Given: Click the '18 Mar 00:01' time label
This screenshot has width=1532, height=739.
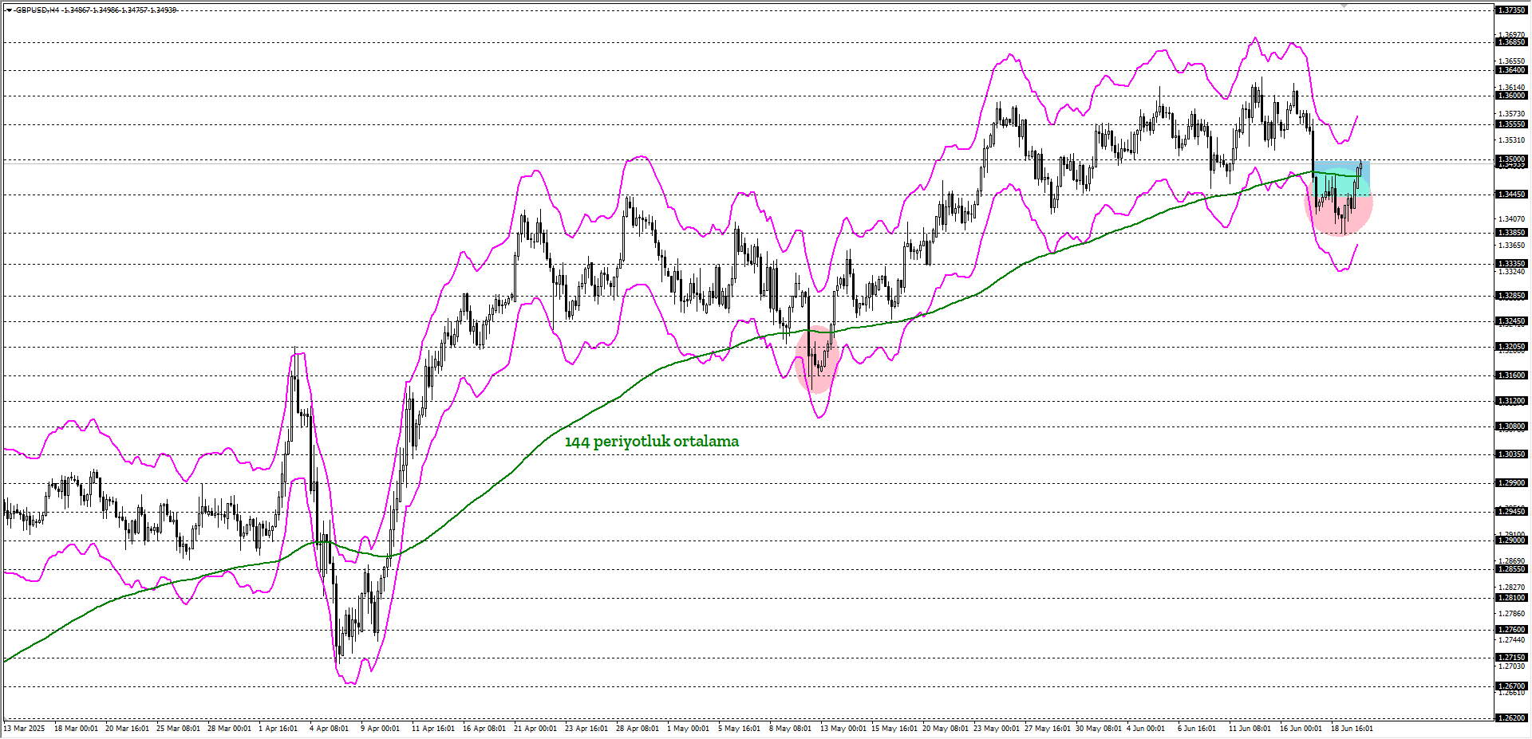Looking at the screenshot, I should pyautogui.click(x=76, y=729).
